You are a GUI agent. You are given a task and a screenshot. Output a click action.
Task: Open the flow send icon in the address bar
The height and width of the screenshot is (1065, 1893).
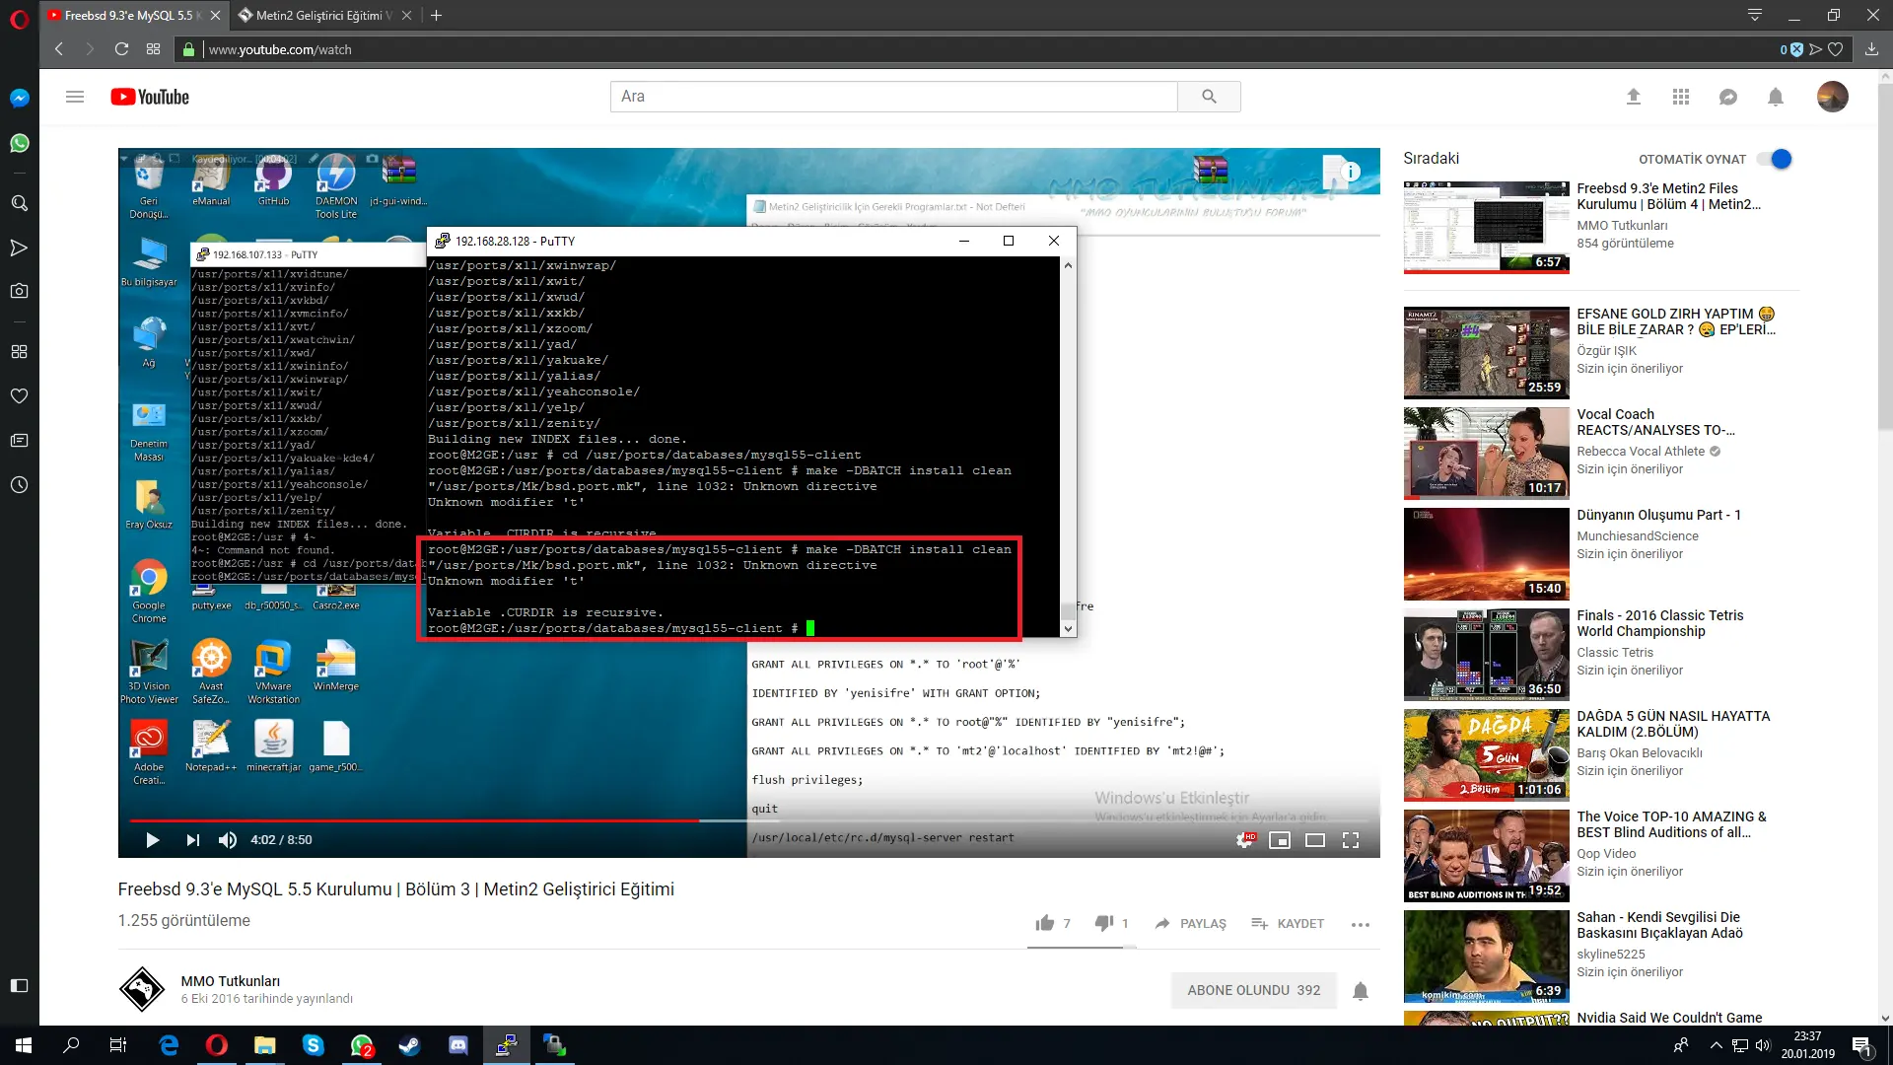(1816, 49)
